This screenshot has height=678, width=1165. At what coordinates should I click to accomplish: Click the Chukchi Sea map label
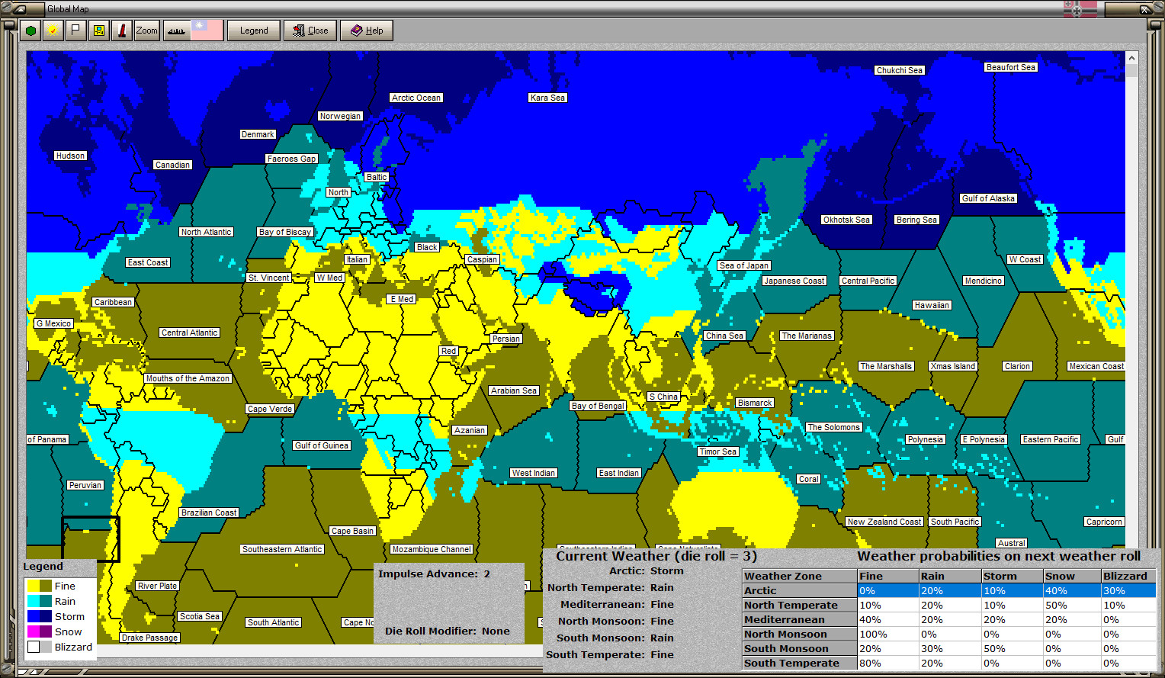point(900,70)
